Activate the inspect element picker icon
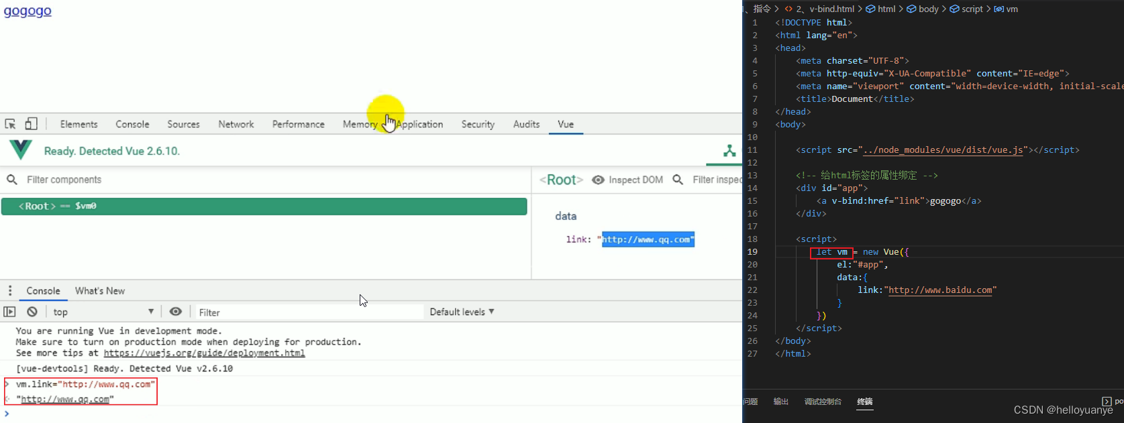 [x=10, y=124]
